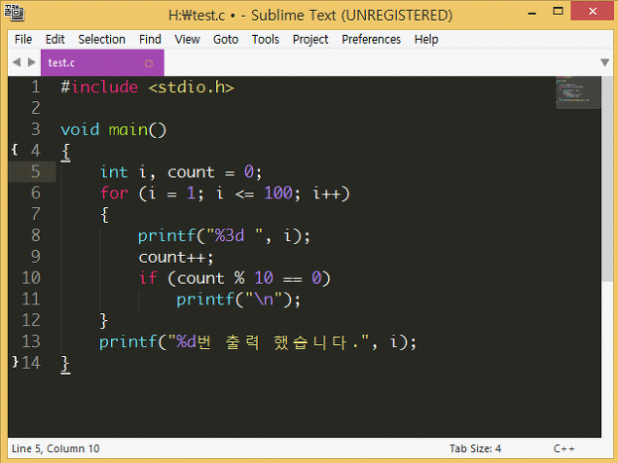The image size is (618, 463).
Task: Click line number 13 in gutter
Action: pyautogui.click(x=31, y=341)
